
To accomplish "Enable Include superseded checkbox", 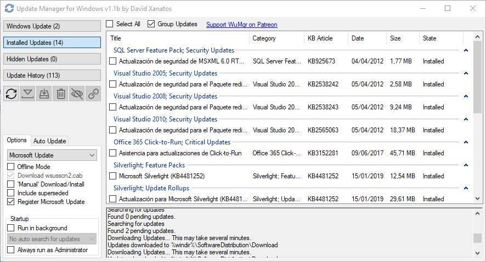I will pyautogui.click(x=11, y=193).
